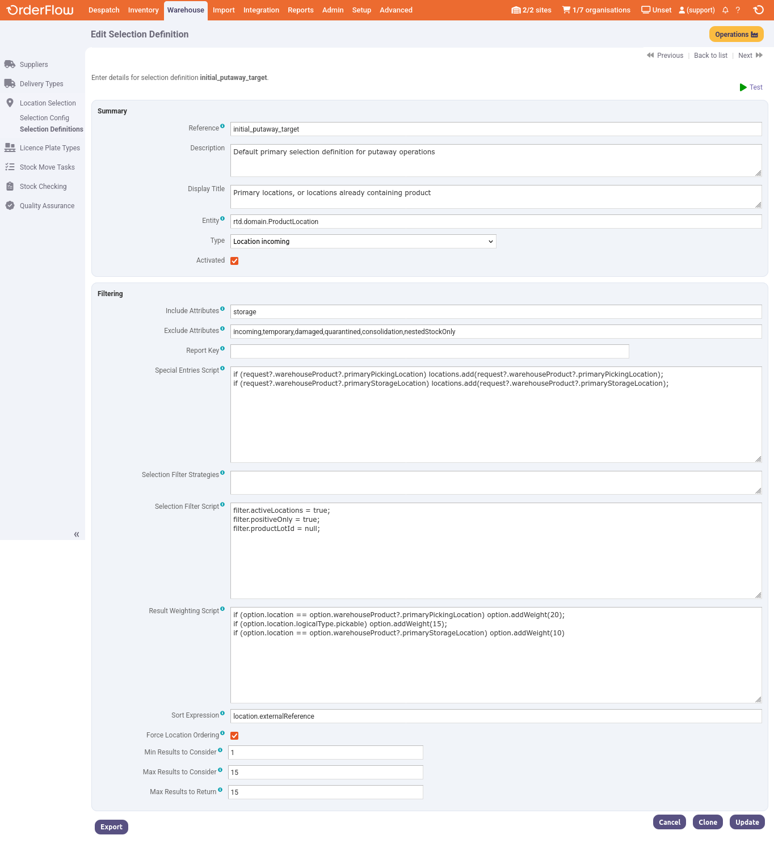Click the Export button
This screenshot has height=856, width=774.
coord(111,827)
